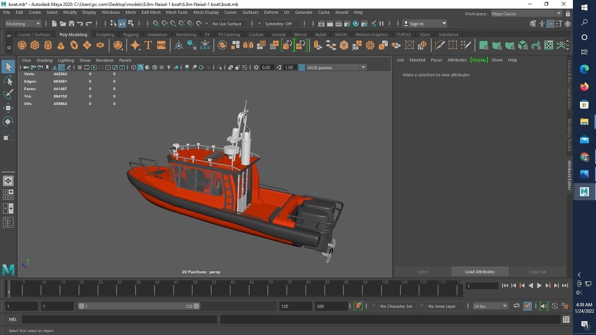Pause Viewport 2.0 display update
This screenshot has width=596, height=335.
[381, 23]
